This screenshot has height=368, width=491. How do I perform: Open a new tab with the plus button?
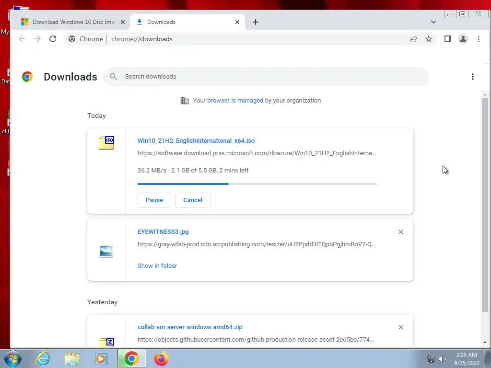[x=256, y=22]
